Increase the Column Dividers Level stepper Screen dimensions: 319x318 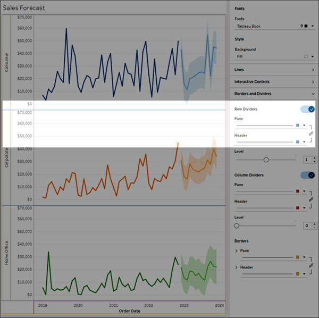(x=315, y=224)
